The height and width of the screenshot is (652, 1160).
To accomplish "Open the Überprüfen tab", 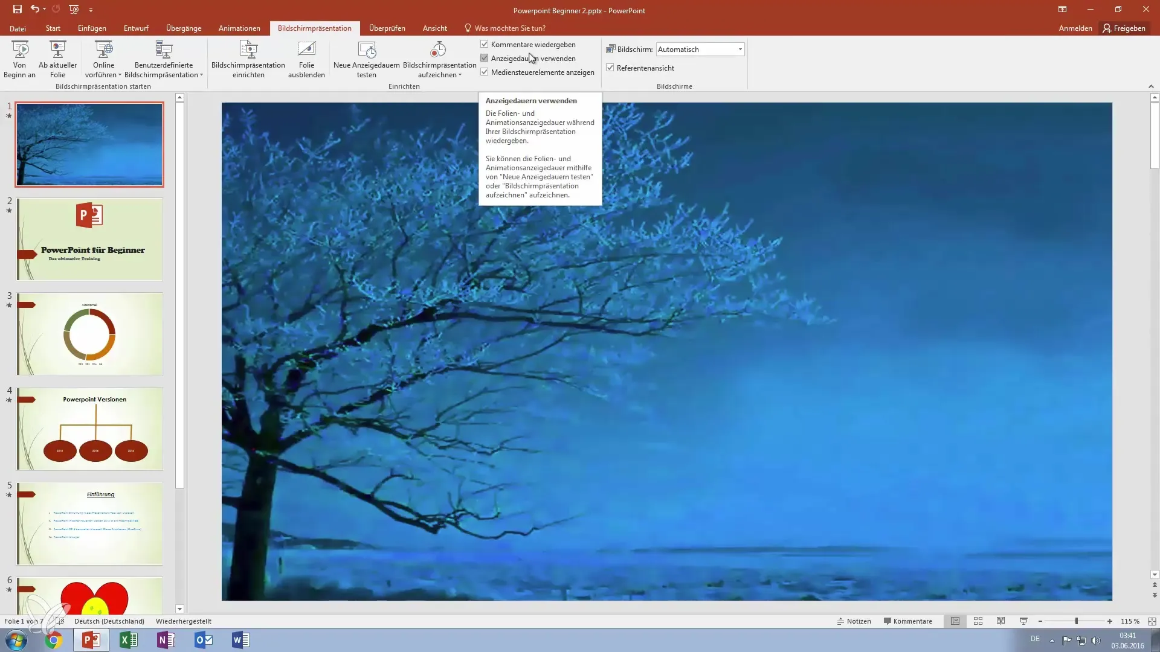I will point(387,28).
